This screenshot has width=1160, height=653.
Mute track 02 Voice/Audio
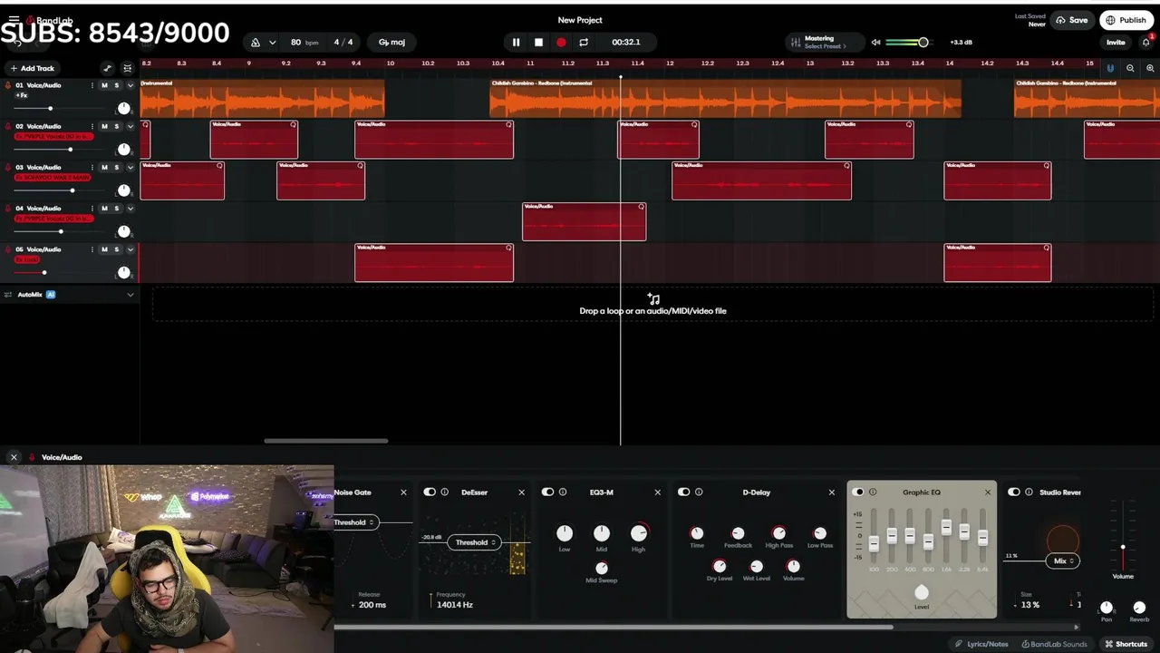(x=104, y=126)
